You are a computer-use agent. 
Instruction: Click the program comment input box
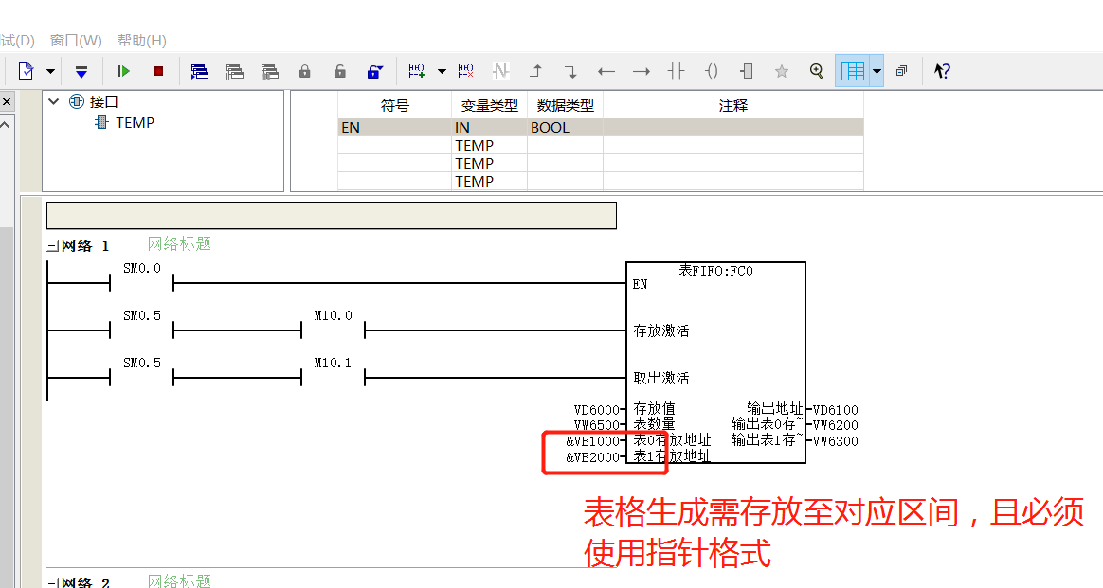coord(332,216)
